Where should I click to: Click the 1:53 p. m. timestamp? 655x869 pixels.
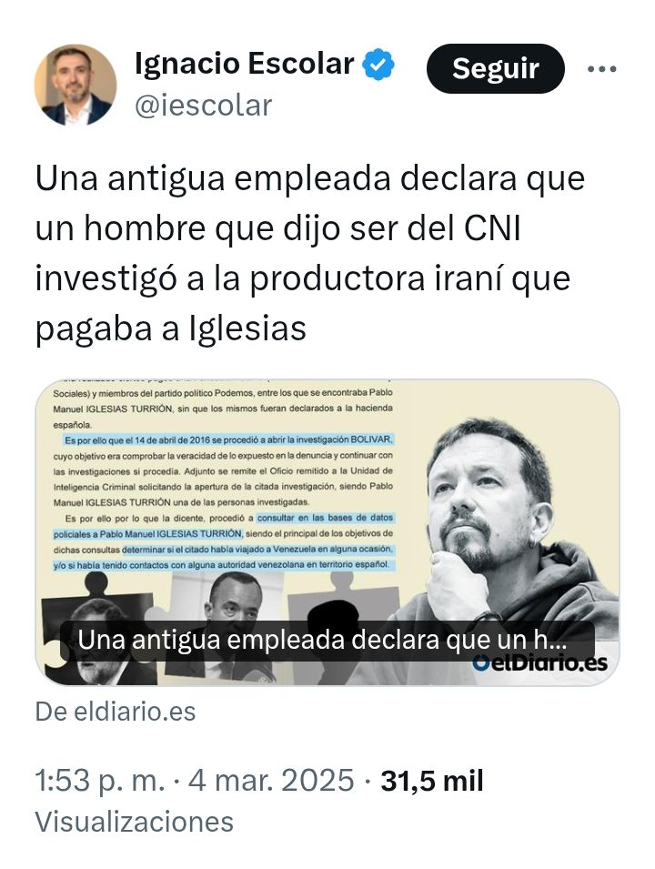point(100,781)
